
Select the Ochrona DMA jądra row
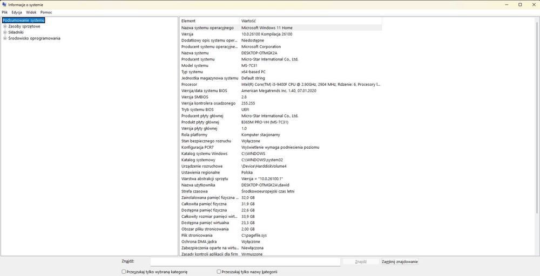[281, 241]
